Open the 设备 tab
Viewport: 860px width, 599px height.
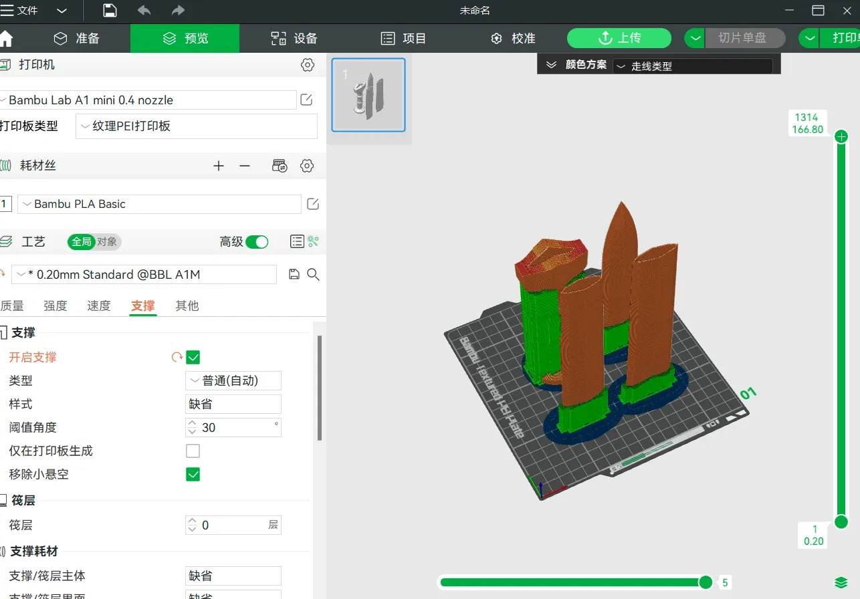294,38
